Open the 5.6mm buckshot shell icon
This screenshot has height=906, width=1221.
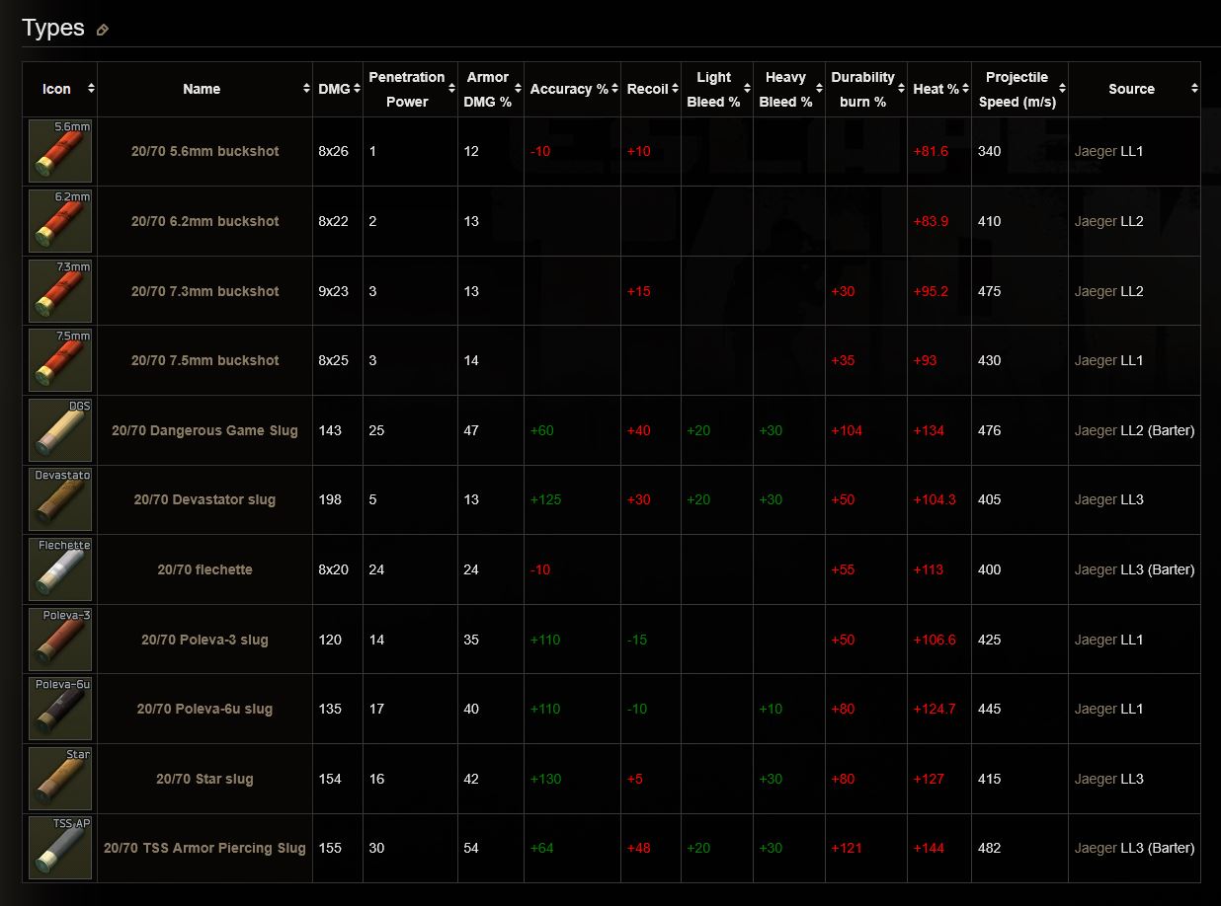pos(60,151)
